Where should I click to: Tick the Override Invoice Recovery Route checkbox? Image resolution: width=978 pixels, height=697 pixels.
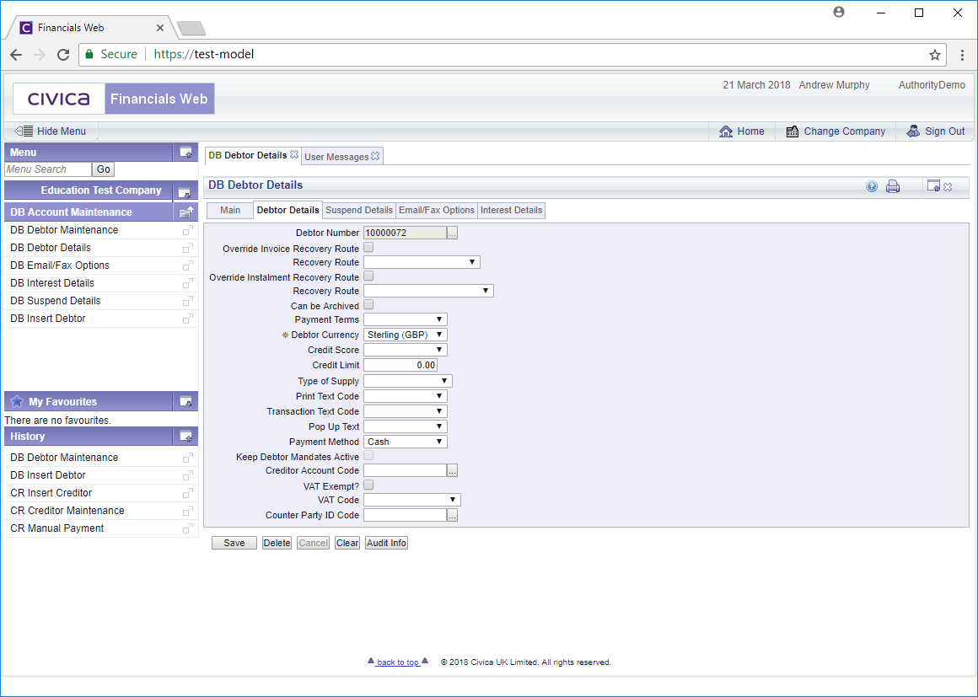pos(368,248)
